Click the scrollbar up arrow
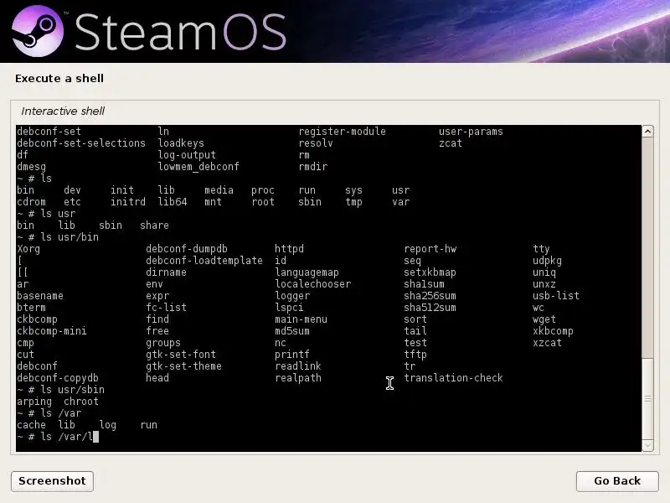Screen dimensions: 670x503 coord(647,132)
